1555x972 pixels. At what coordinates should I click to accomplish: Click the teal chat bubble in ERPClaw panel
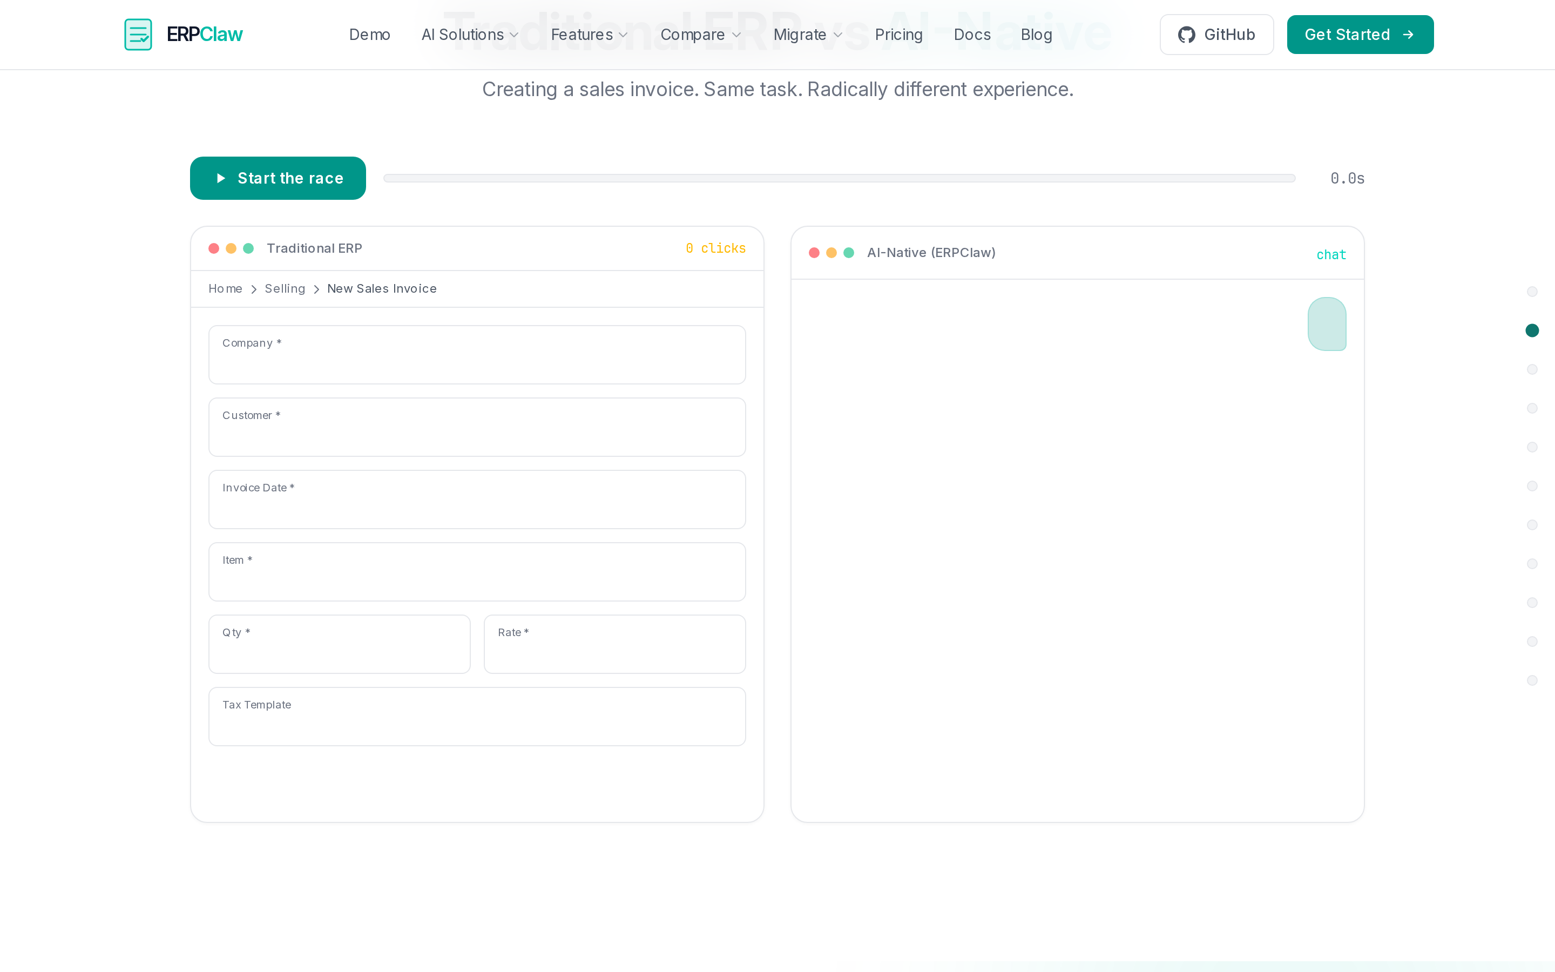pyautogui.click(x=1327, y=324)
